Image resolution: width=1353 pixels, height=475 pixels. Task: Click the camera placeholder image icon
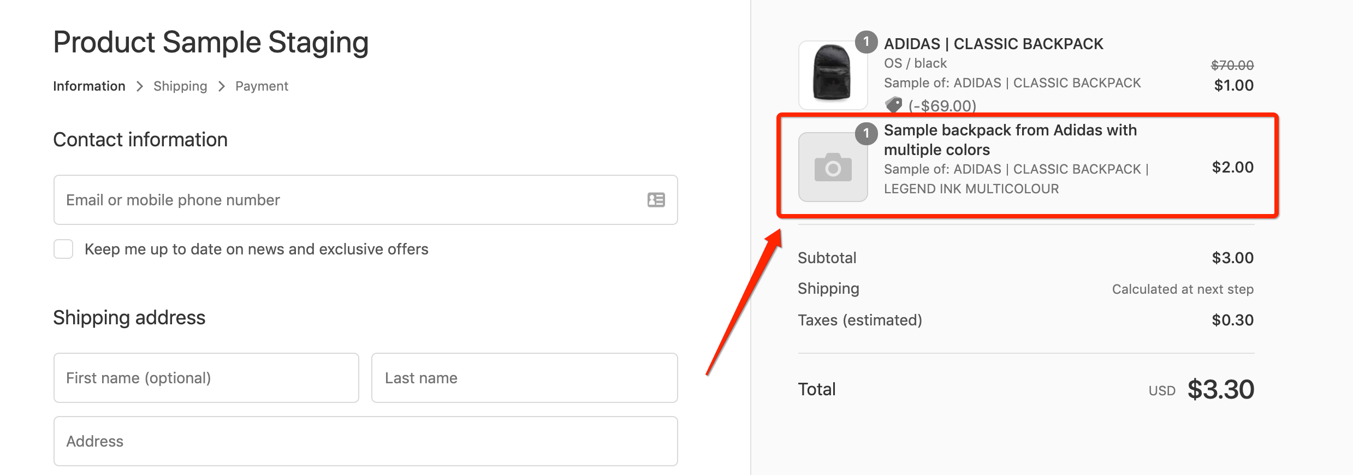(x=833, y=167)
